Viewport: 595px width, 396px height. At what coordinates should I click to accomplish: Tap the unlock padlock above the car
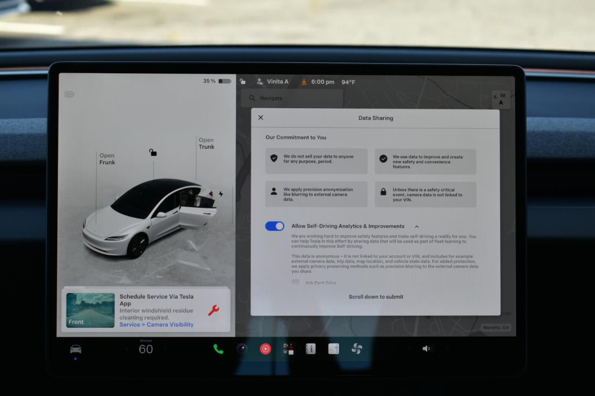pos(153,152)
